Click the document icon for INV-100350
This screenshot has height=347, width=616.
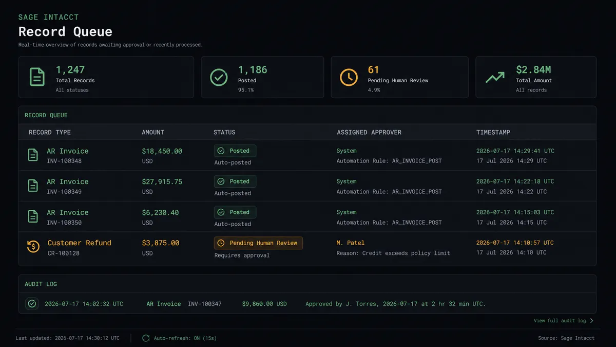pos(33,216)
